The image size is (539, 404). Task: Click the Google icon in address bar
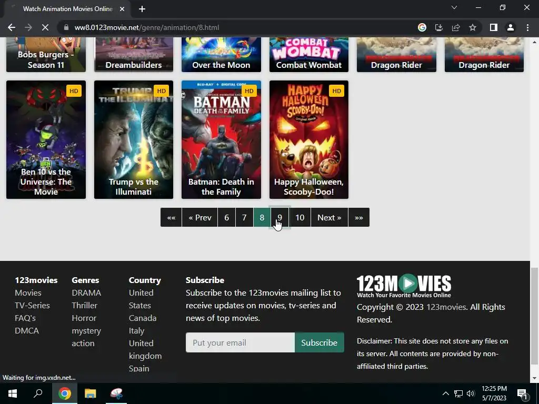click(422, 27)
